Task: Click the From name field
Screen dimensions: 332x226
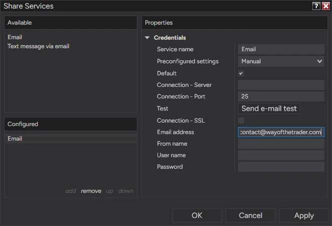Action: click(281, 144)
